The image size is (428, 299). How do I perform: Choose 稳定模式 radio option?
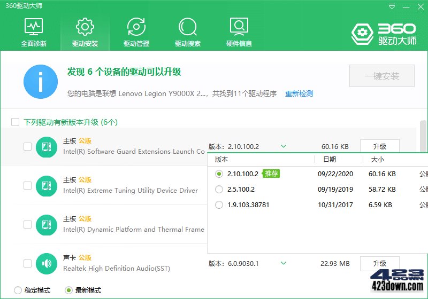[x=18, y=290]
